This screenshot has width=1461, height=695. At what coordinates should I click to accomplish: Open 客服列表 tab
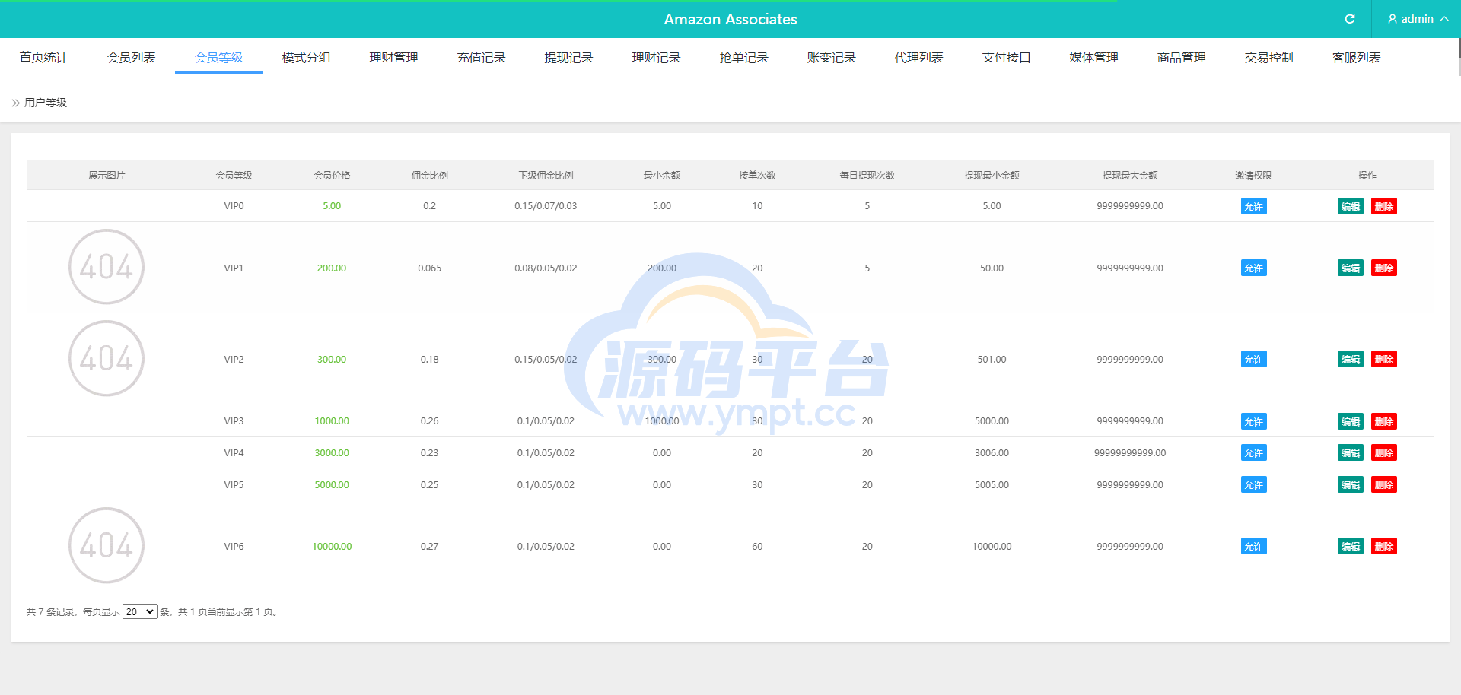coord(1356,58)
